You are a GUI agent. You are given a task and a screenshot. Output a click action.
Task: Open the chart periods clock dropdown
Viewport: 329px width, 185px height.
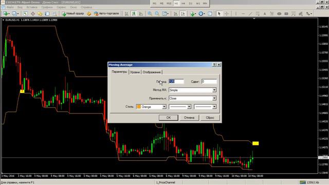202,14
